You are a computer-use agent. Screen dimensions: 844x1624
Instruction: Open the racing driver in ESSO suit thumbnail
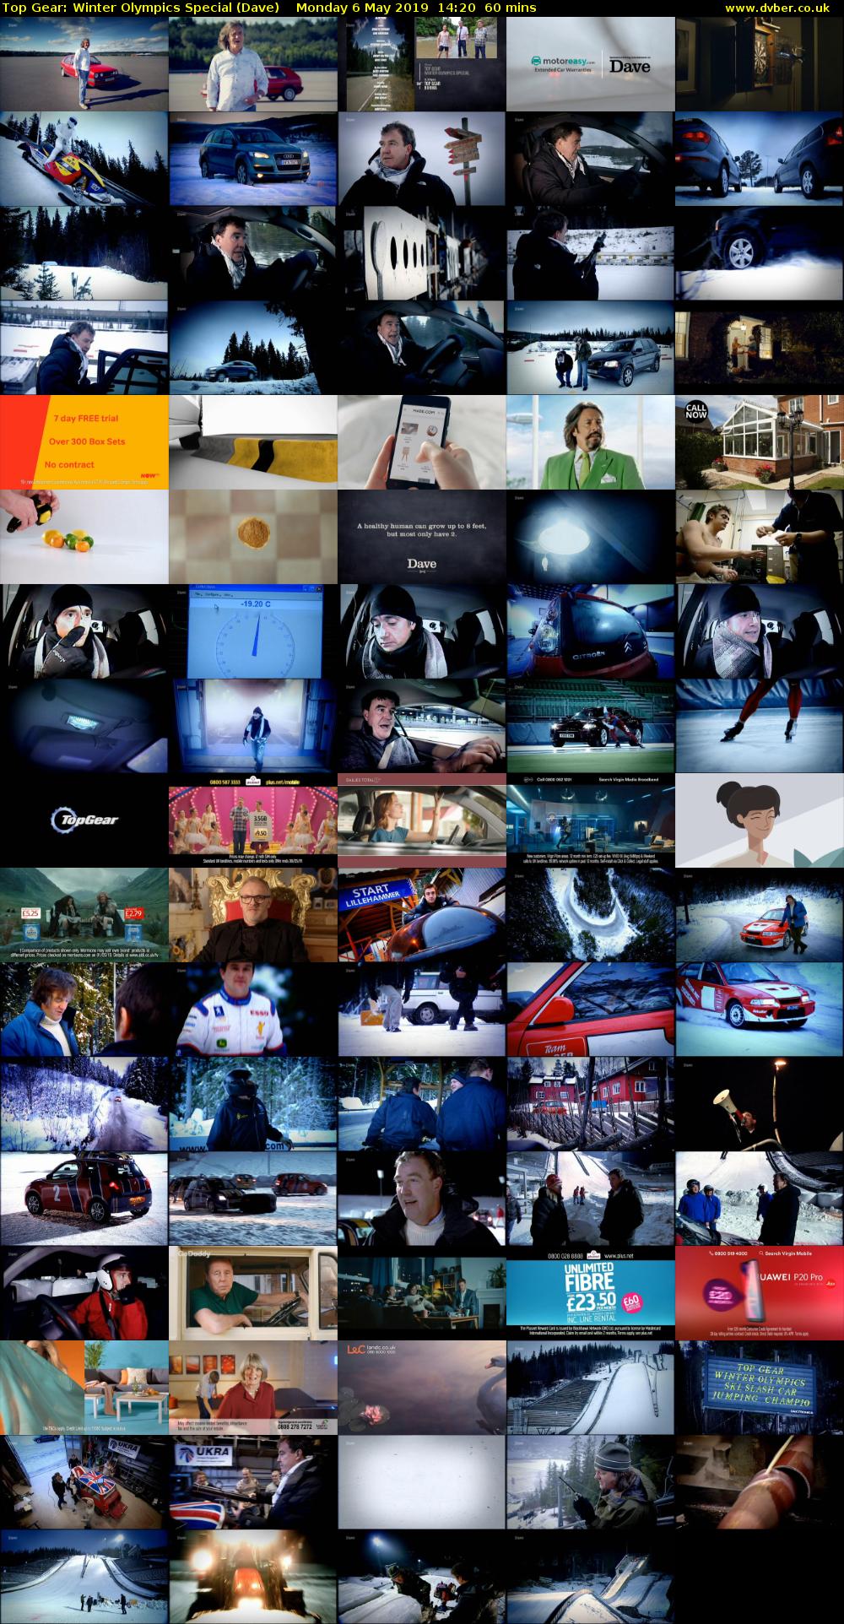click(252, 1010)
